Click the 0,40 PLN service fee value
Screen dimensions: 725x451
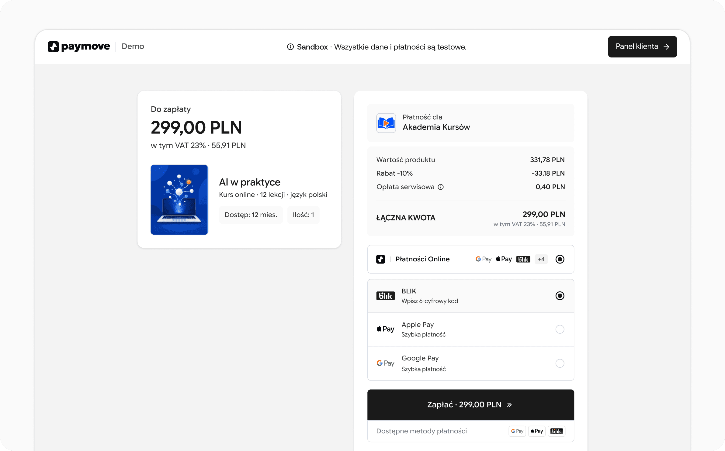tap(550, 187)
